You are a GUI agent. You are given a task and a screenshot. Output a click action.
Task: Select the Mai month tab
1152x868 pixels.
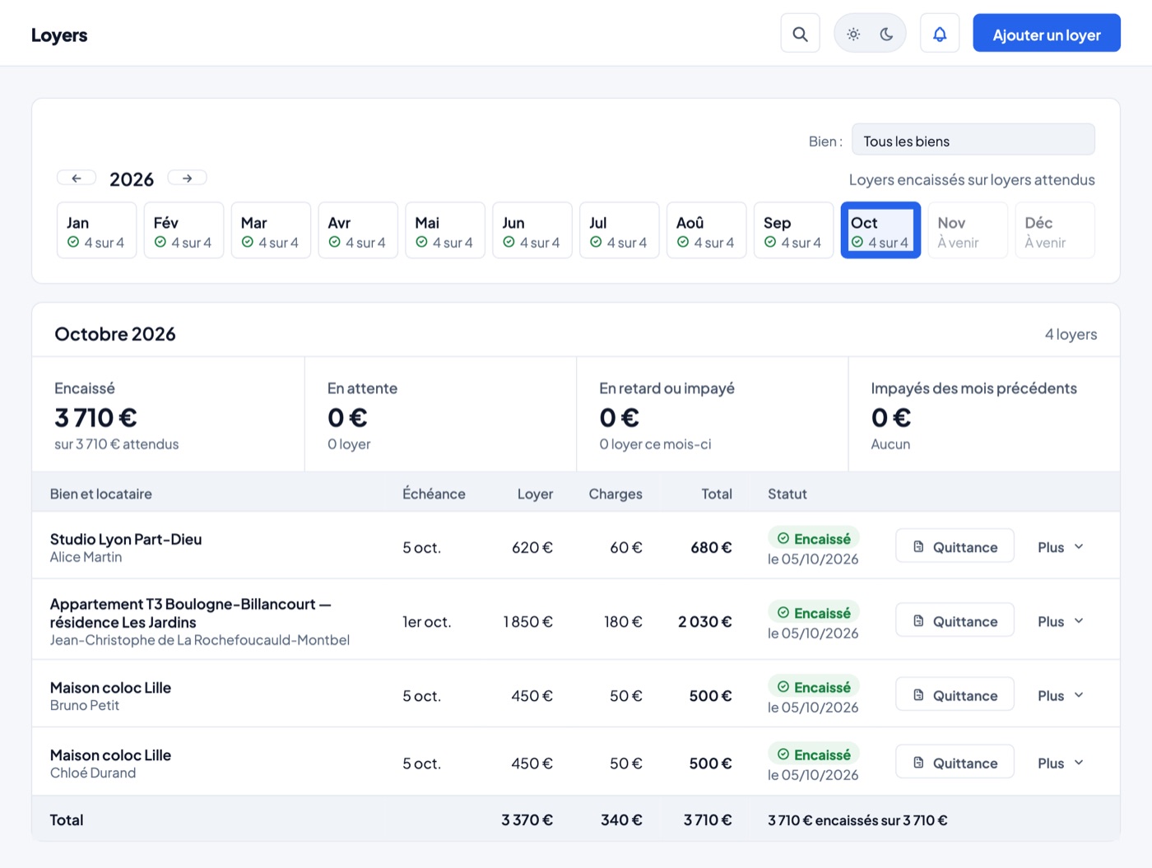[445, 231]
